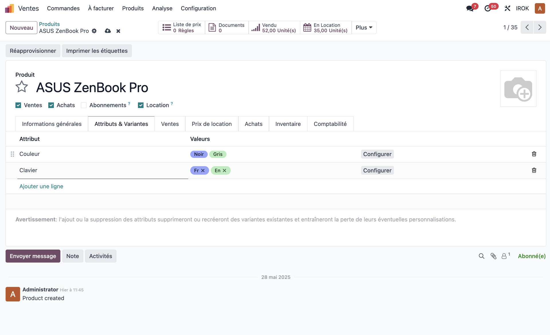The image size is (550, 335).
Task: Save the record manually with cloud icon
Action: point(108,31)
